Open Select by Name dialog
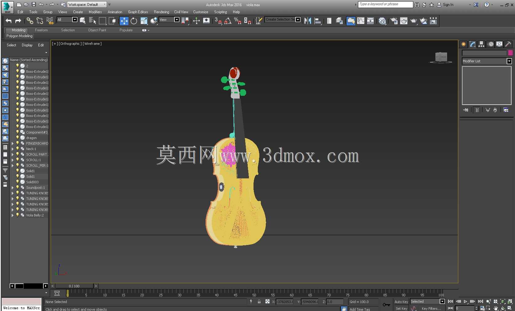 92,21
